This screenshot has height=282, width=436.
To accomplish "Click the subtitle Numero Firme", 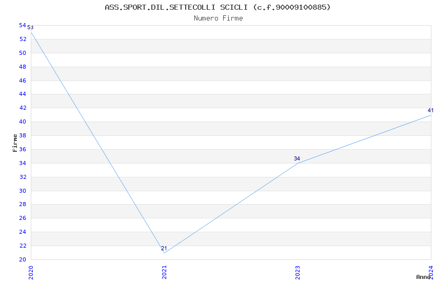I will [x=219, y=18].
